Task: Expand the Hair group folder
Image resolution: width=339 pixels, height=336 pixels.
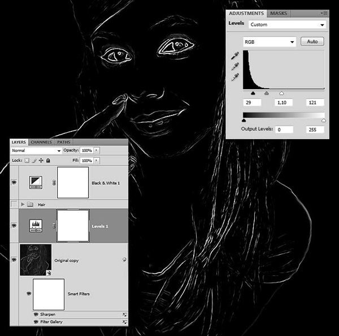Action: click(23, 204)
